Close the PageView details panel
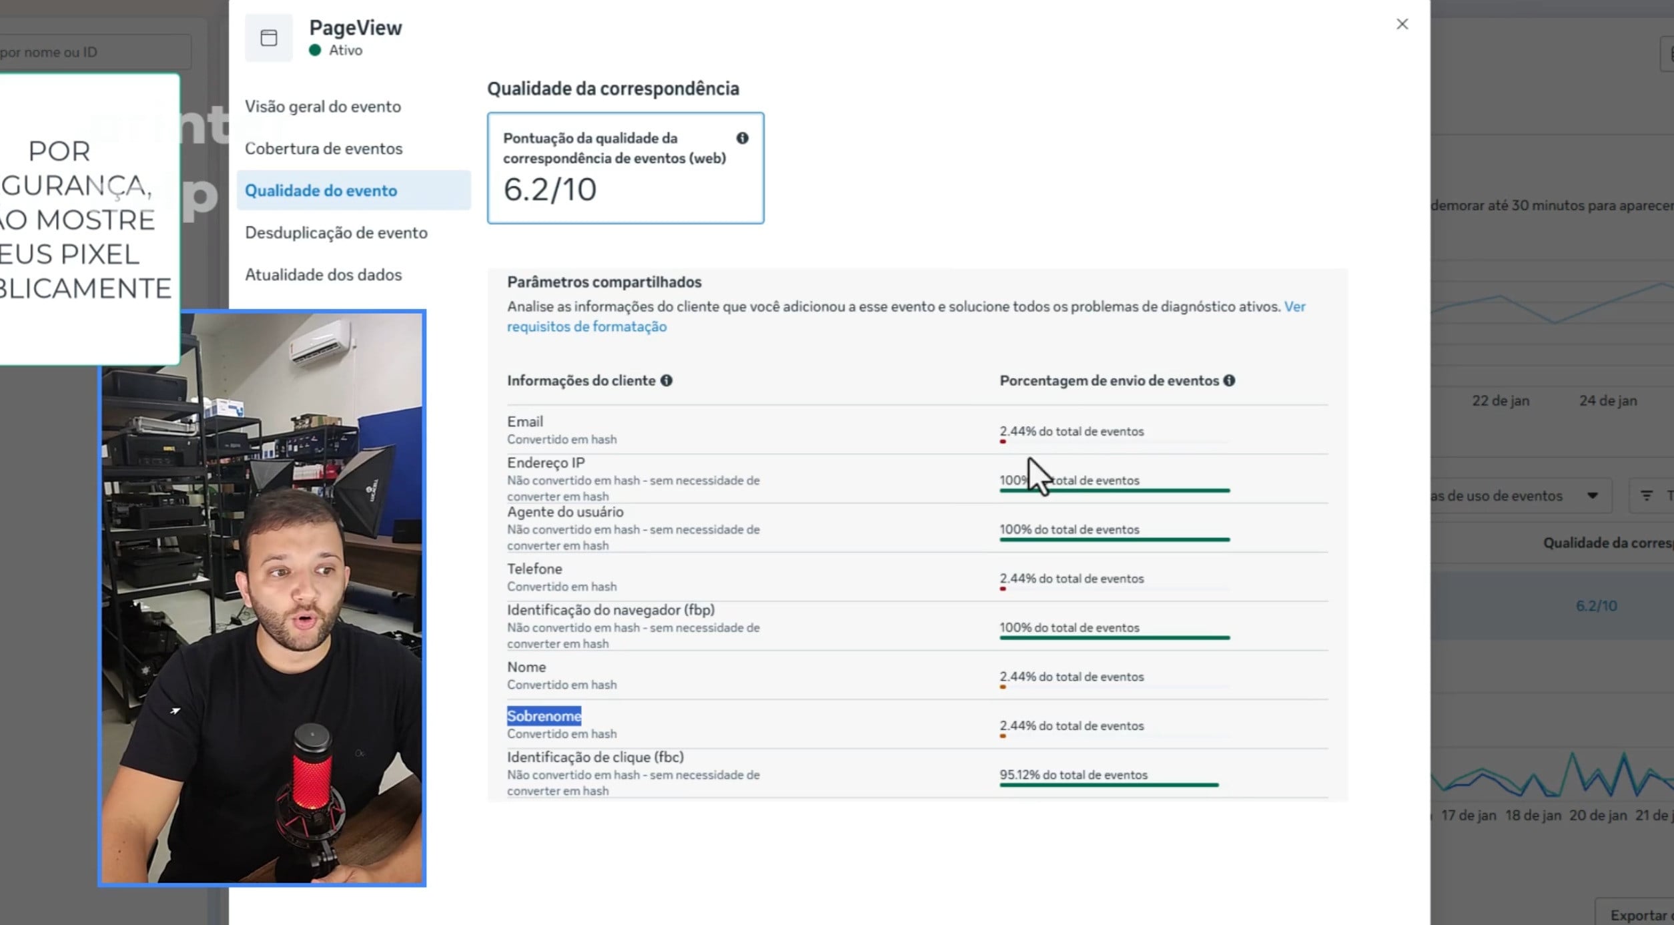Screen dimensions: 1674x925 point(1402,24)
